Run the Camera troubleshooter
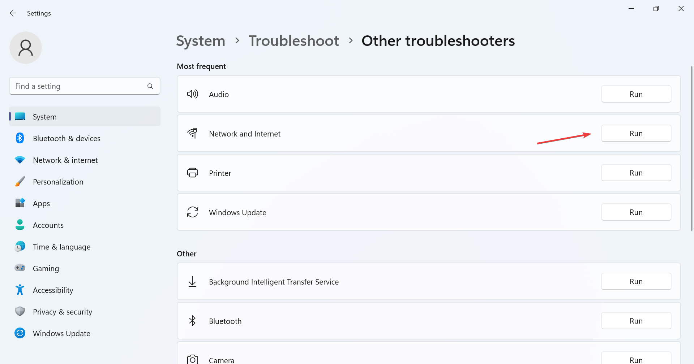 (x=636, y=358)
